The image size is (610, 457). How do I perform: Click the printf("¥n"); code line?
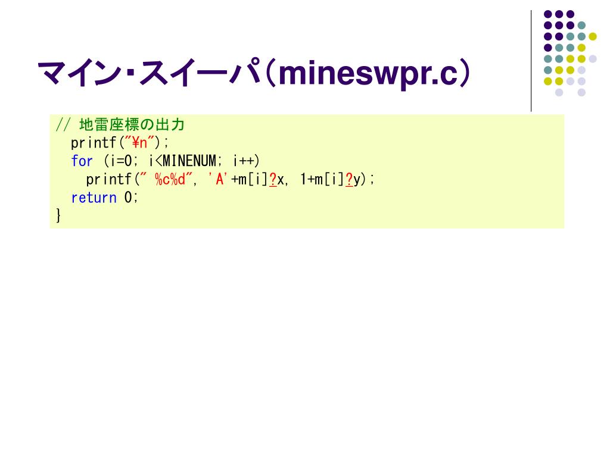point(119,143)
